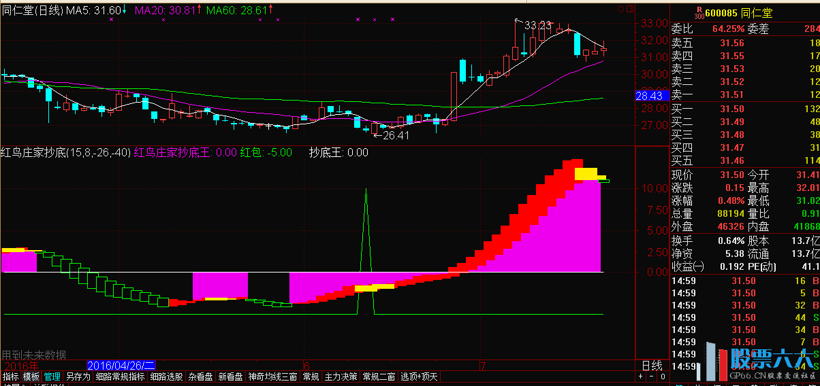Click the minus zoom-out button at bottom right

click(x=652, y=376)
